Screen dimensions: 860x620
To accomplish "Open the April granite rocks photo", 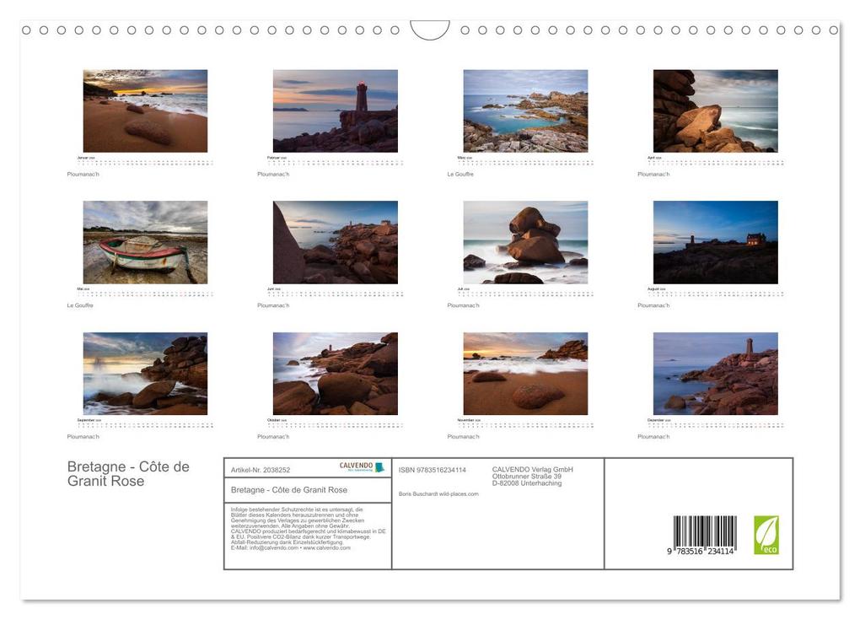I will (x=716, y=111).
